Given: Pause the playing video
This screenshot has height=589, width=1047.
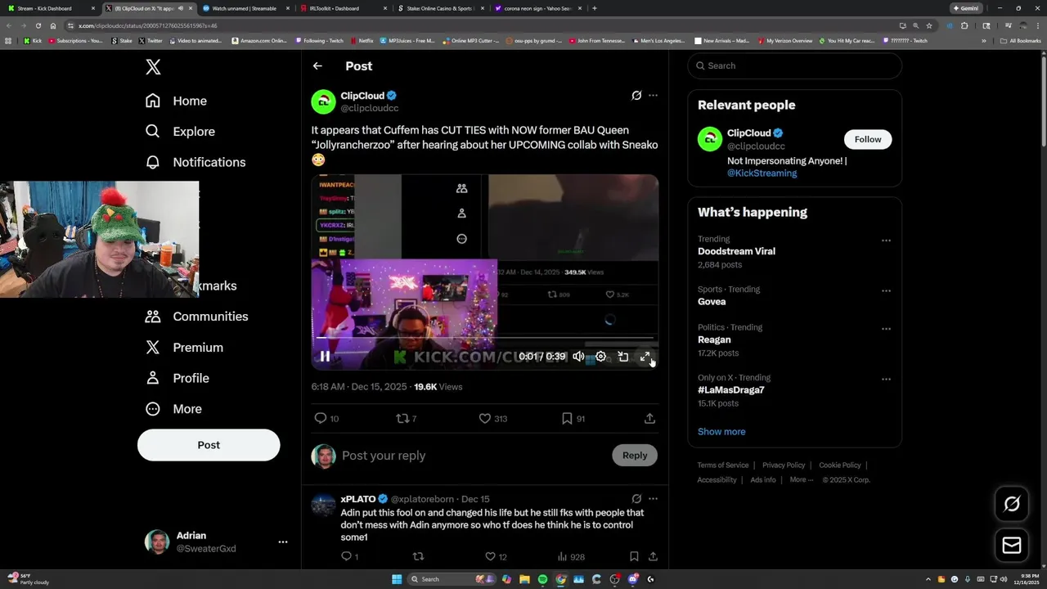Looking at the screenshot, I should 325,356.
